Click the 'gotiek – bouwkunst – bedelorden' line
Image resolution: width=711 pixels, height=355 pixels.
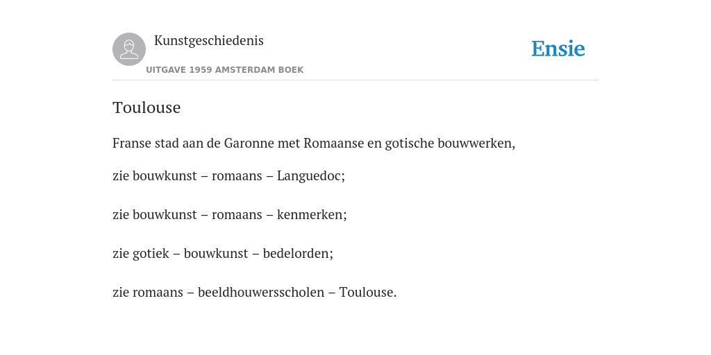pyautogui.click(x=223, y=254)
